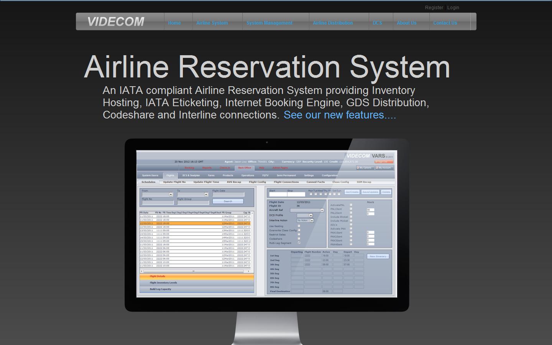Click the My Options icon button

tap(365, 168)
